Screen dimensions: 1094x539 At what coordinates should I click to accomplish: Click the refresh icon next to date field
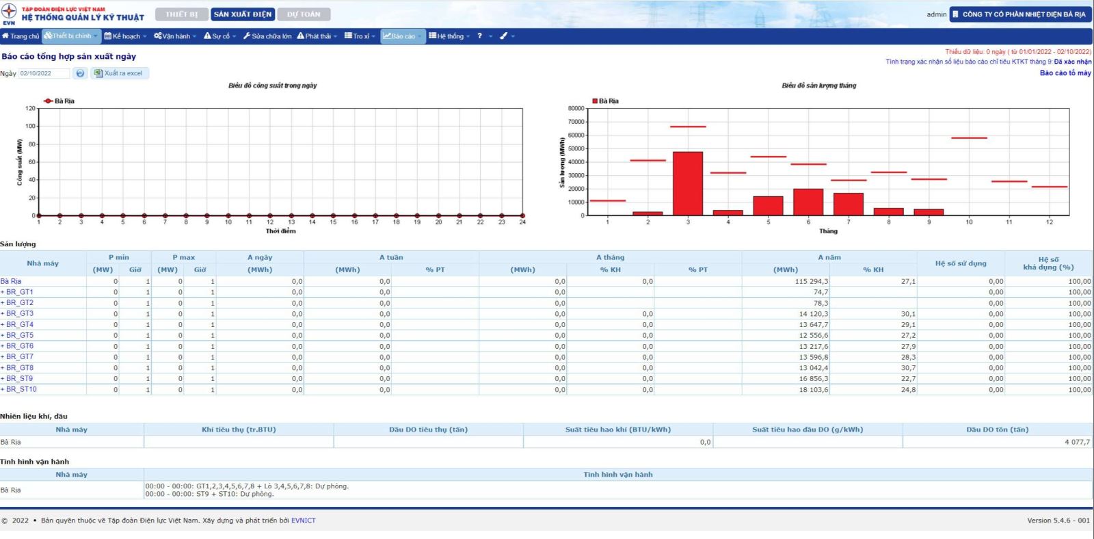(80, 73)
